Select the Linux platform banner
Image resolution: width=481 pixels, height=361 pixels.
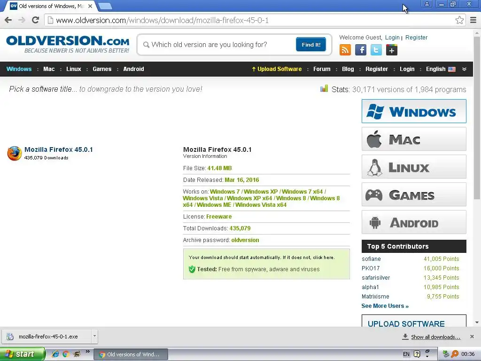(414, 167)
